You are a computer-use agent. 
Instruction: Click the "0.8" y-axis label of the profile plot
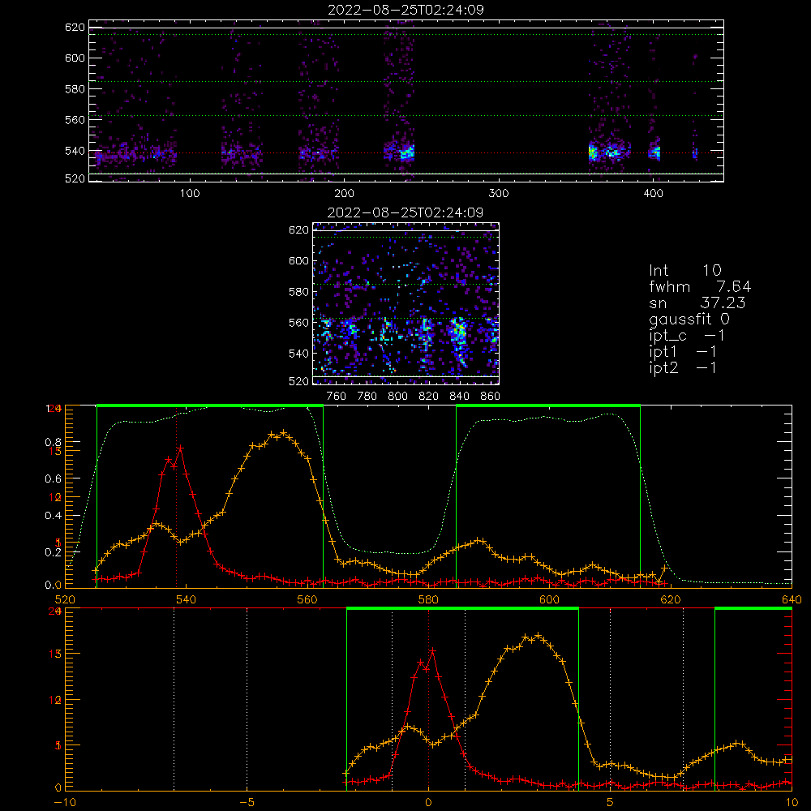click(x=54, y=442)
